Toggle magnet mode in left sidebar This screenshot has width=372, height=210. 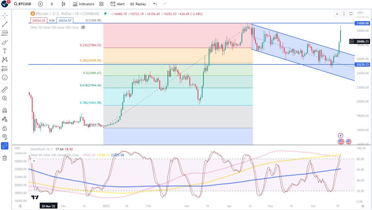pyautogui.click(x=5, y=110)
